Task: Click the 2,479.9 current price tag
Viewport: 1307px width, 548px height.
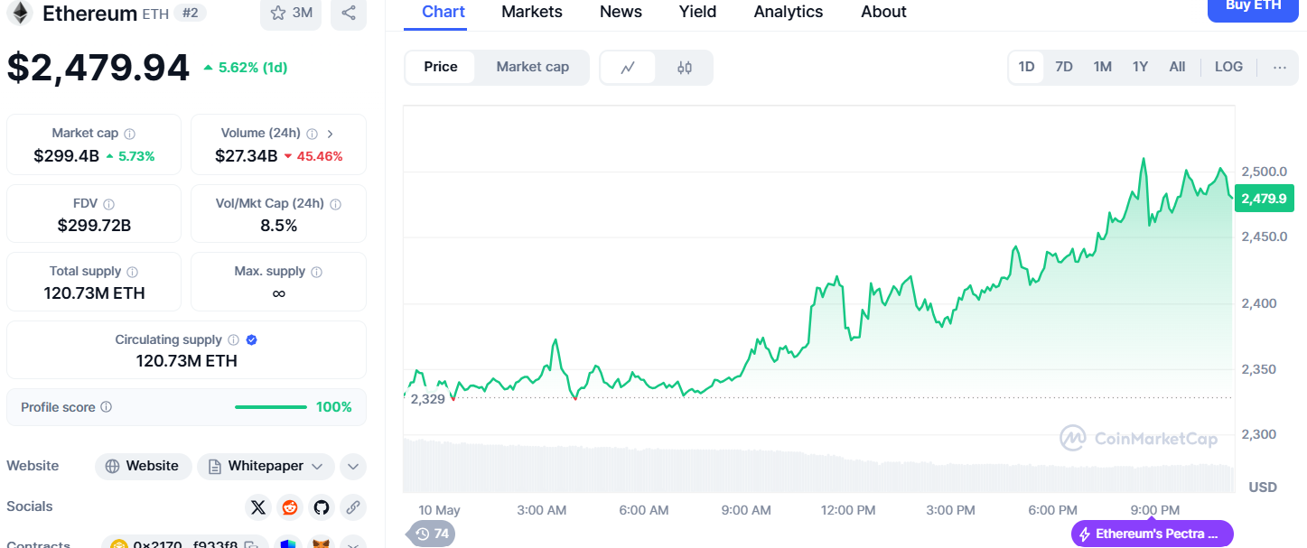Action: (1263, 199)
